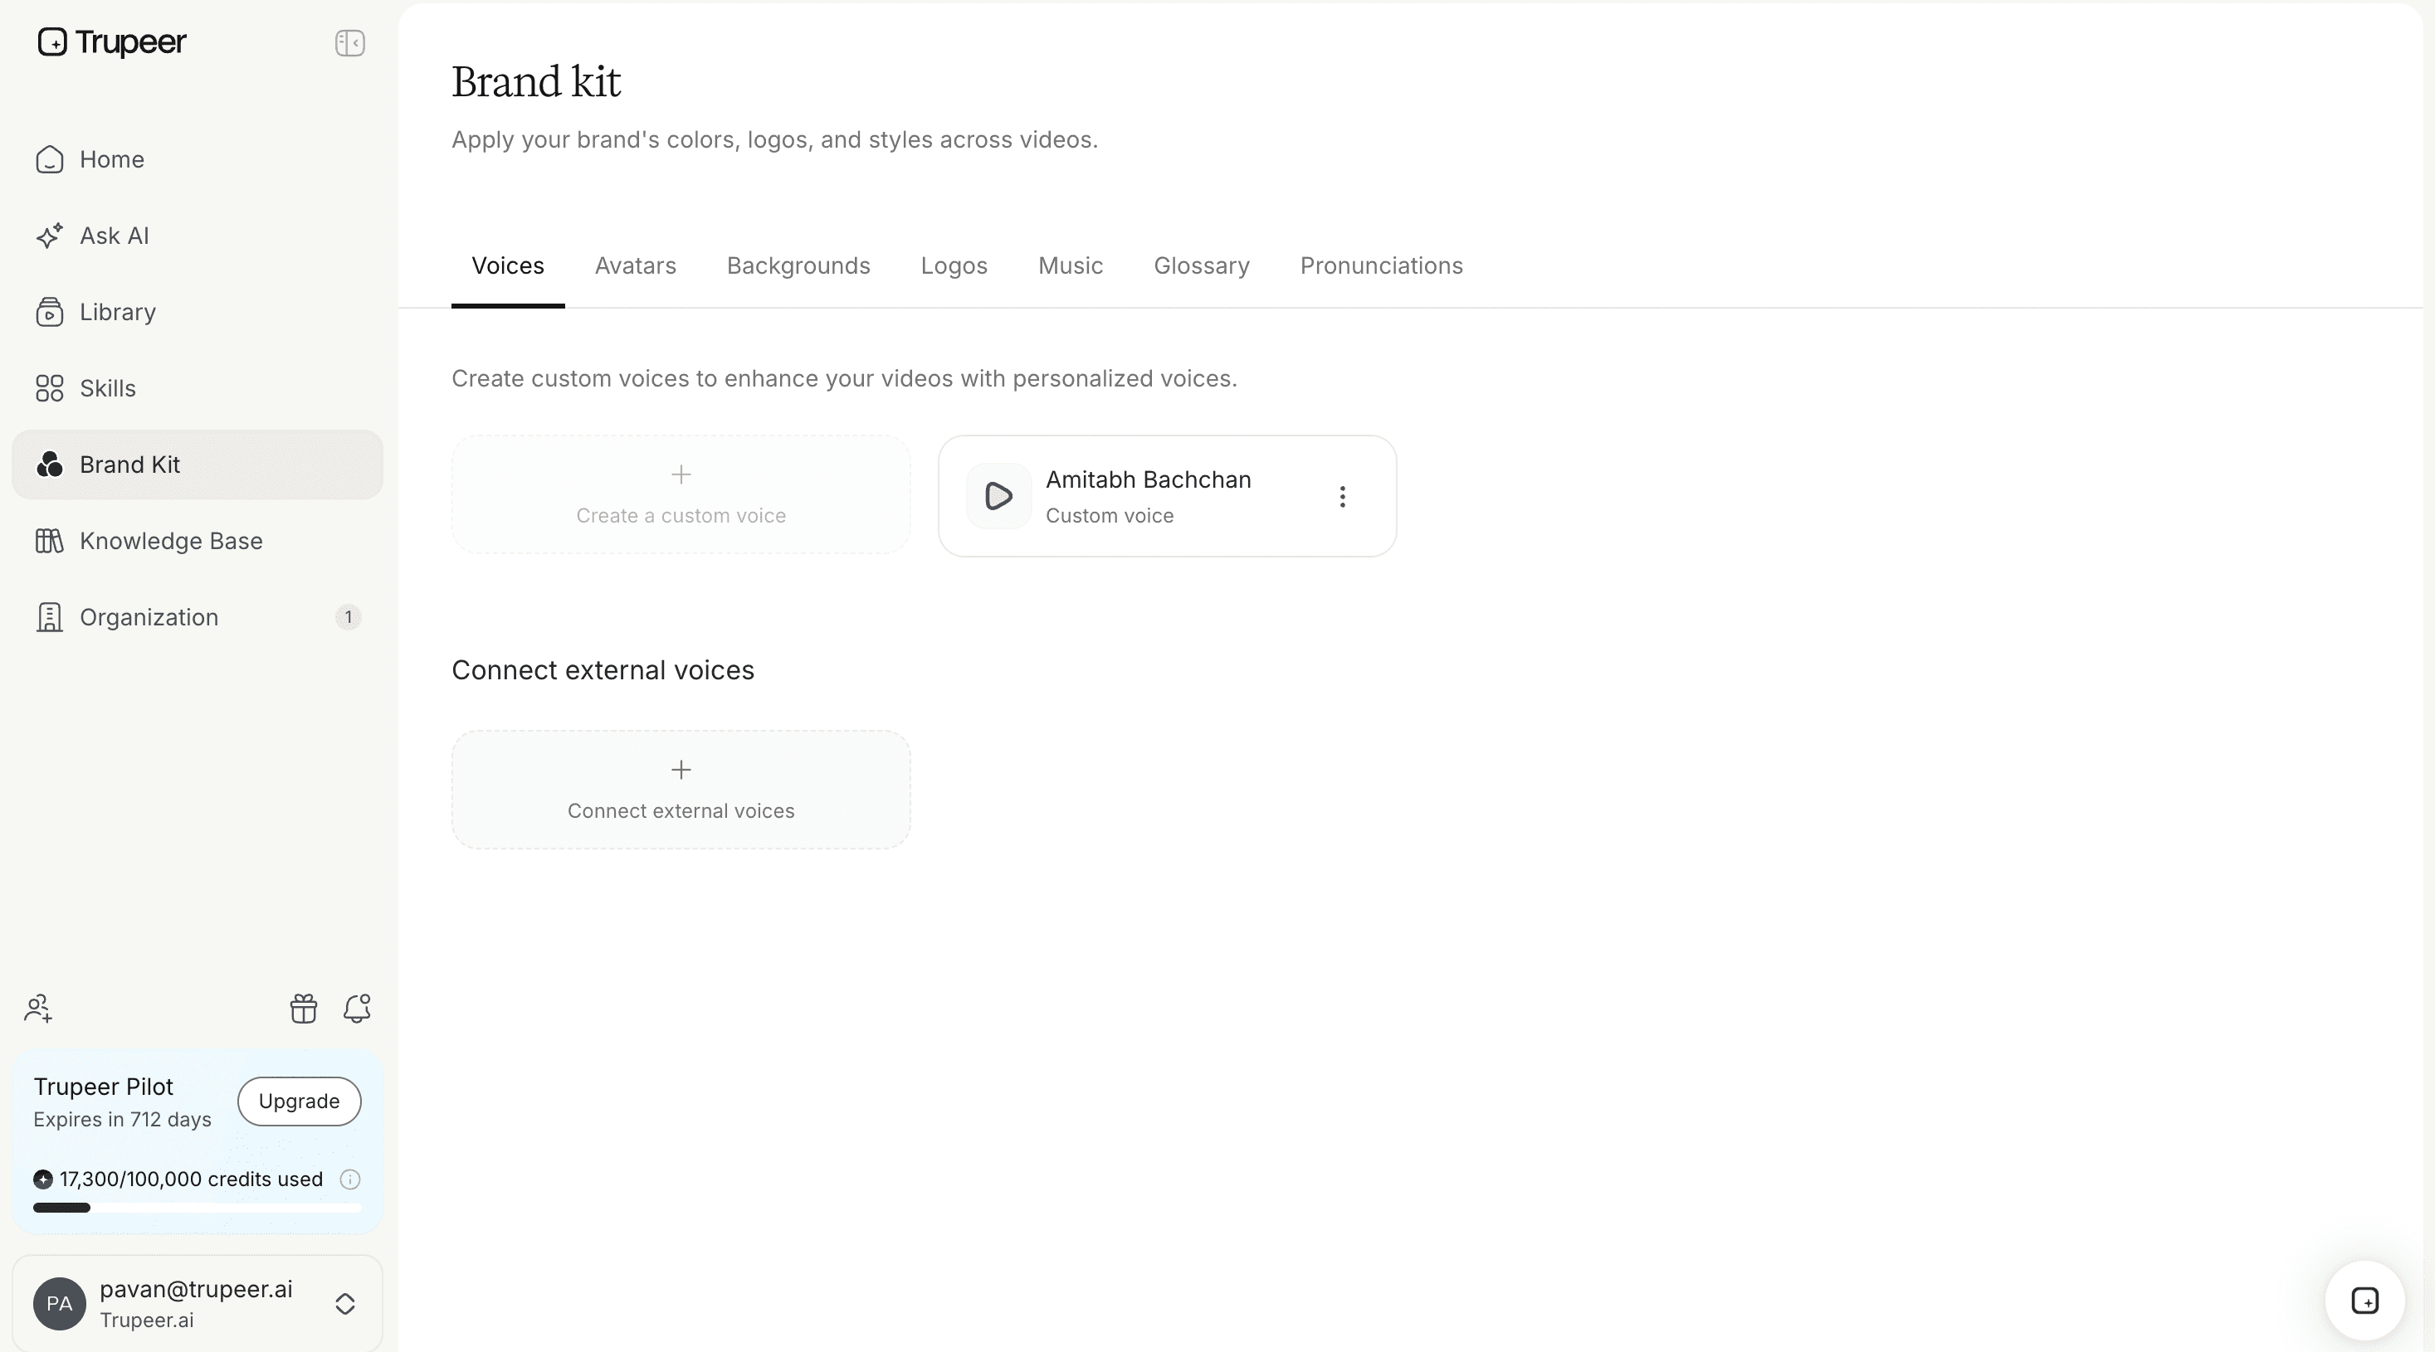This screenshot has height=1352, width=2435.
Task: Play the Amitabh Bachchan voice sample
Action: pyautogui.click(x=998, y=496)
